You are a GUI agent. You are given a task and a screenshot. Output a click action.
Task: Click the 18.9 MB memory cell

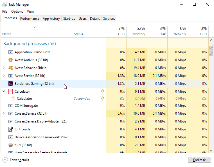[137, 76]
